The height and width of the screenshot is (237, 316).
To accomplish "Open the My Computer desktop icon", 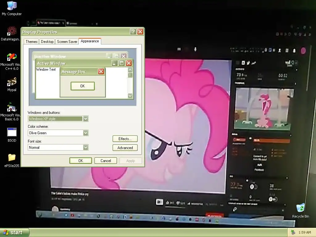I will click(12, 8).
